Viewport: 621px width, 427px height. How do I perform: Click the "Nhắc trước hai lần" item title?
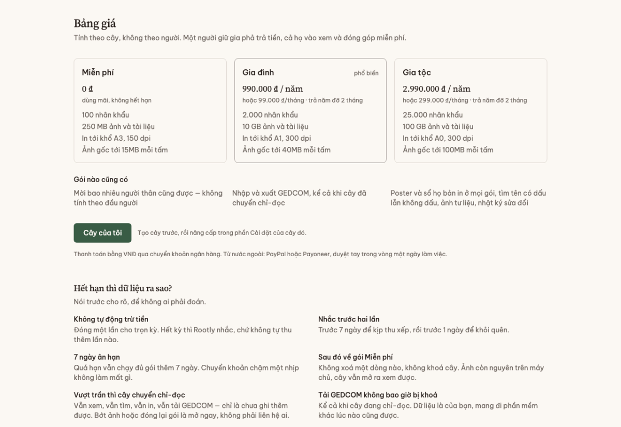click(x=349, y=319)
